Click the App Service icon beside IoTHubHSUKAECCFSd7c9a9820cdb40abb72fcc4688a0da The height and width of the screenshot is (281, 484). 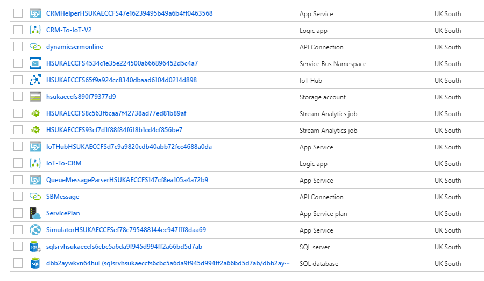click(35, 147)
